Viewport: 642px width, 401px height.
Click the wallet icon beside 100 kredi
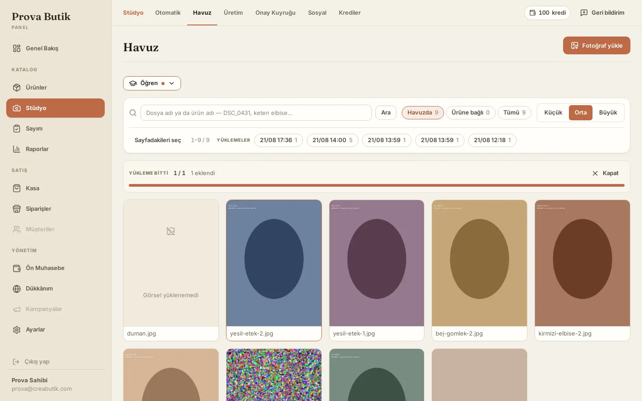(x=532, y=13)
